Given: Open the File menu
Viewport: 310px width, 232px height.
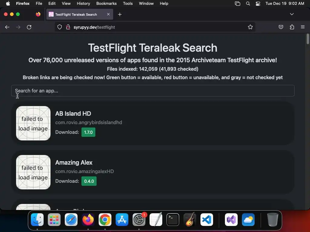Looking at the screenshot, I should 39,4.
